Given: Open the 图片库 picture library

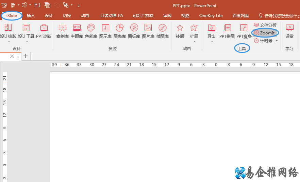Looking at the screenshot, I should pos(148,31).
